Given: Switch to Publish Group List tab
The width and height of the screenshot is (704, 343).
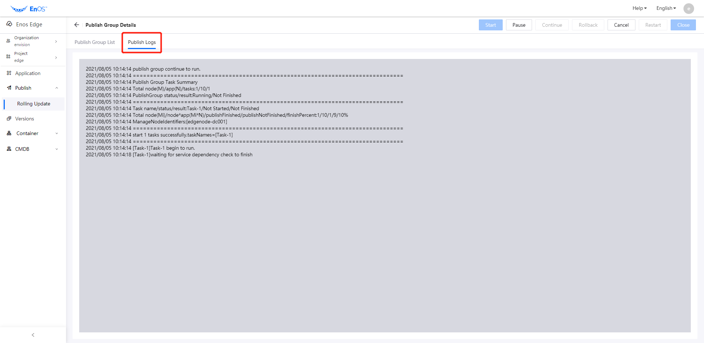Looking at the screenshot, I should pos(95,42).
